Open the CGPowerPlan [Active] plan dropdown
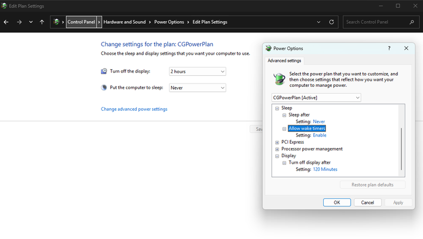This screenshot has height=239, width=423. [x=316, y=98]
